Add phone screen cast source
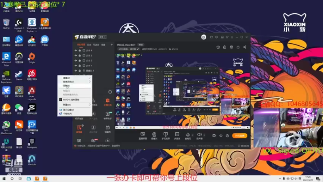The width and height of the screenshot is (323, 182). (166, 136)
